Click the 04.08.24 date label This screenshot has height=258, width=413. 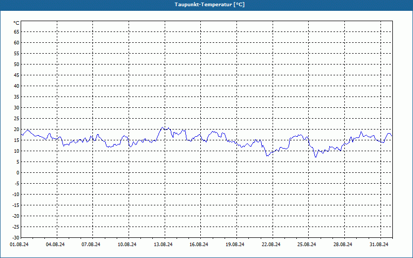55,245
